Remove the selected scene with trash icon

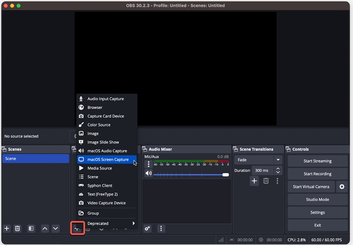pos(17,229)
